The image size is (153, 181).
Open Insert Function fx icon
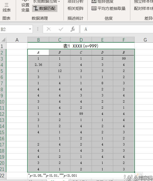pyautogui.click(x=73, y=29)
